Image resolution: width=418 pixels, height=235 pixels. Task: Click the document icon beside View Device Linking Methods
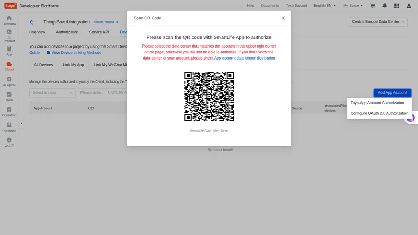[48, 53]
